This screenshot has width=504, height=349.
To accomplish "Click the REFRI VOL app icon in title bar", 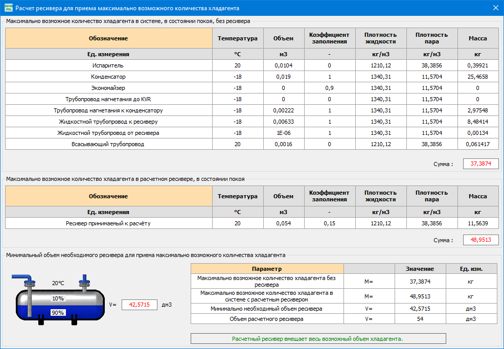I will (8, 8).
